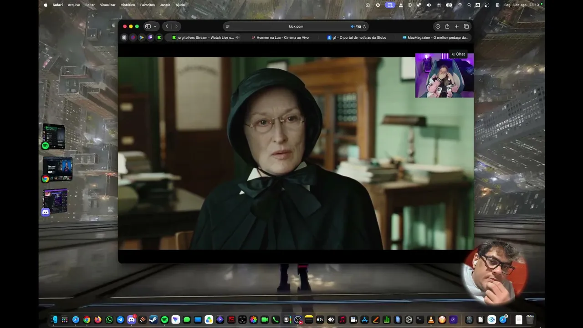583x328 pixels.
Task: Open the Safari menu in menu bar
Action: (x=58, y=5)
